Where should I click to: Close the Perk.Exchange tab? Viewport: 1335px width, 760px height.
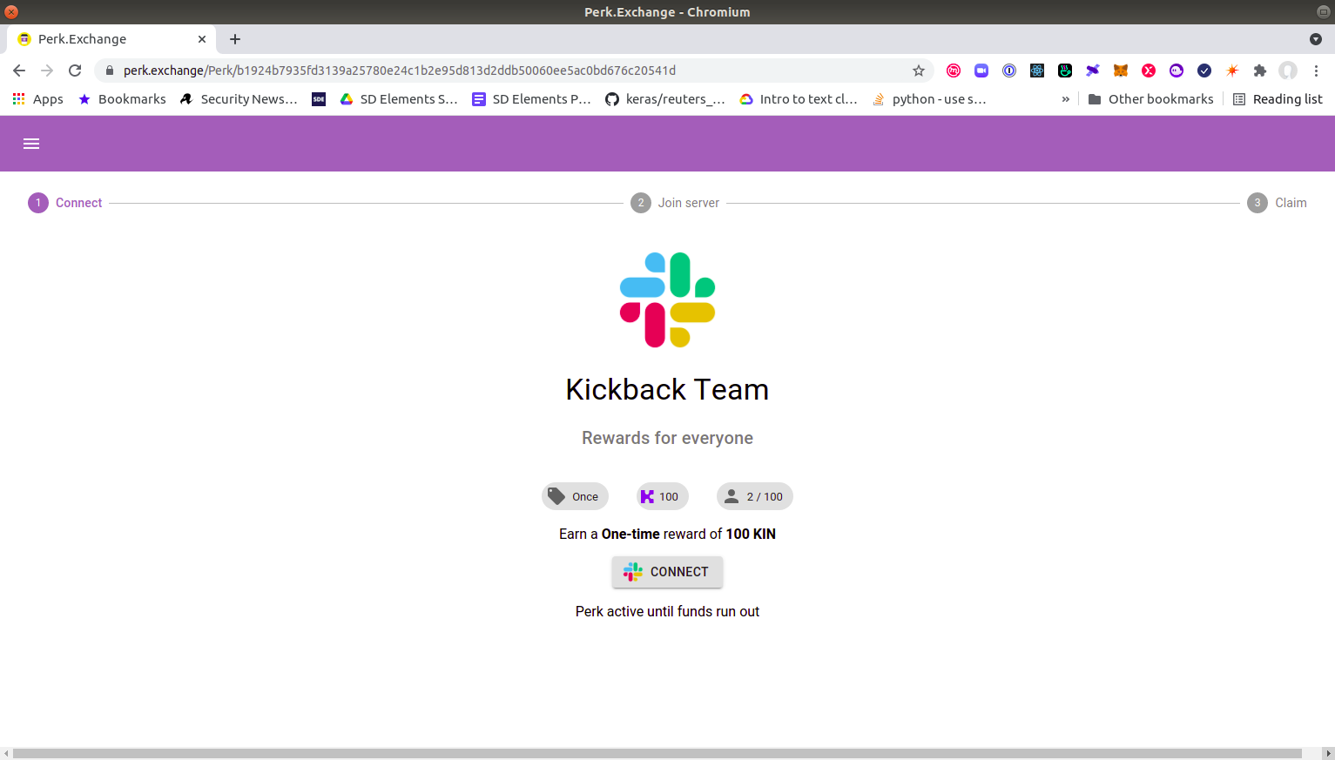202,39
